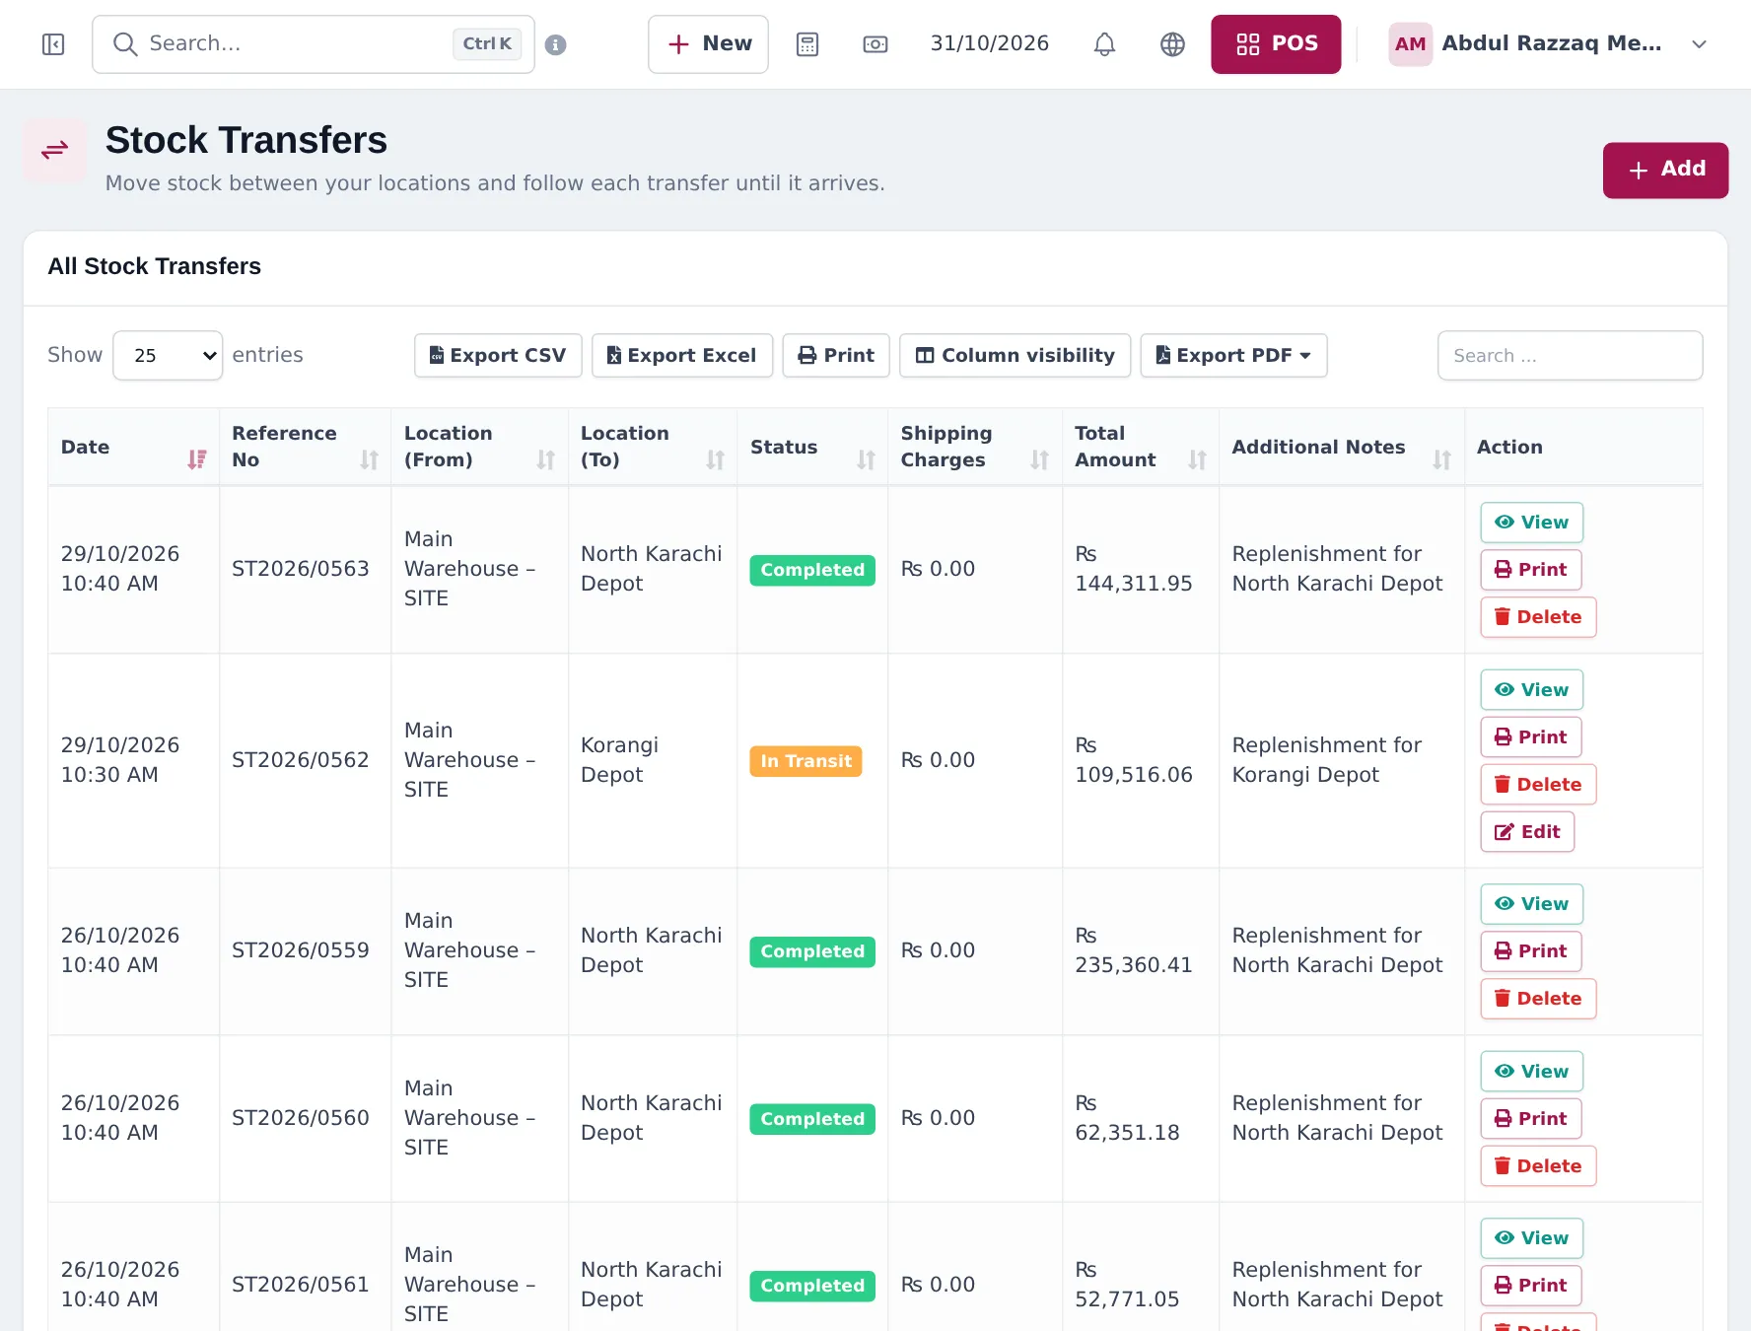This screenshot has height=1331, width=1751.
Task: Open the Column visibility menu
Action: pos(1015,355)
